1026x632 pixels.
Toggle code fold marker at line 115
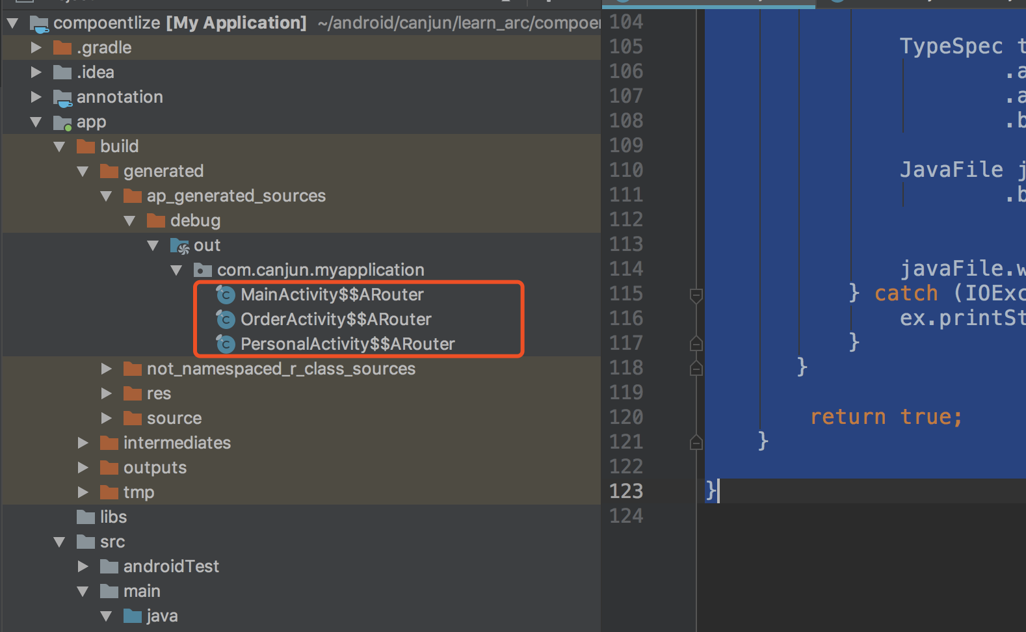696,295
